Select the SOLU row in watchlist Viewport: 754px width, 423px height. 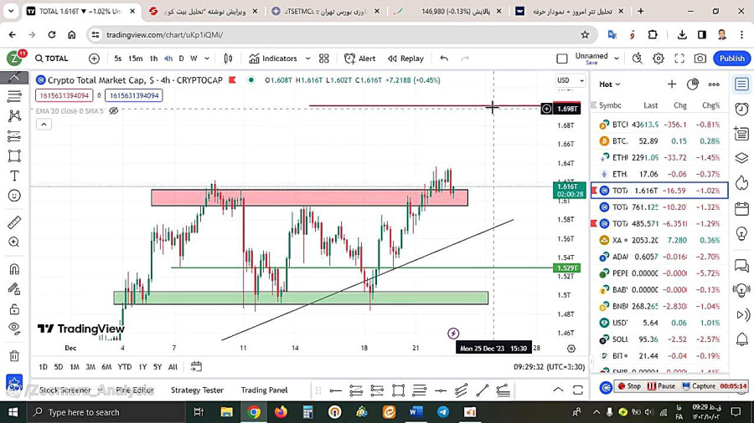pyautogui.click(x=659, y=339)
